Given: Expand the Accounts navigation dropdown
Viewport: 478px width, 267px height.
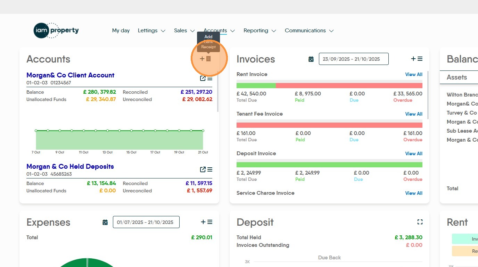Looking at the screenshot, I should pyautogui.click(x=219, y=31).
